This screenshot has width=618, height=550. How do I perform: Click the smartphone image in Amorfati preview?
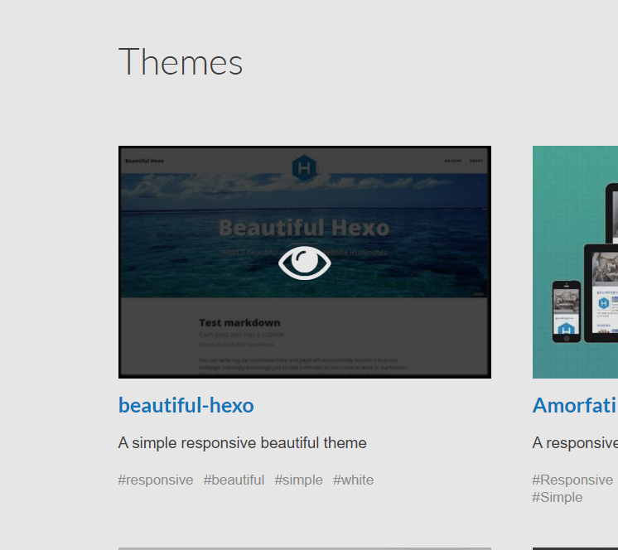pyautogui.click(x=565, y=309)
